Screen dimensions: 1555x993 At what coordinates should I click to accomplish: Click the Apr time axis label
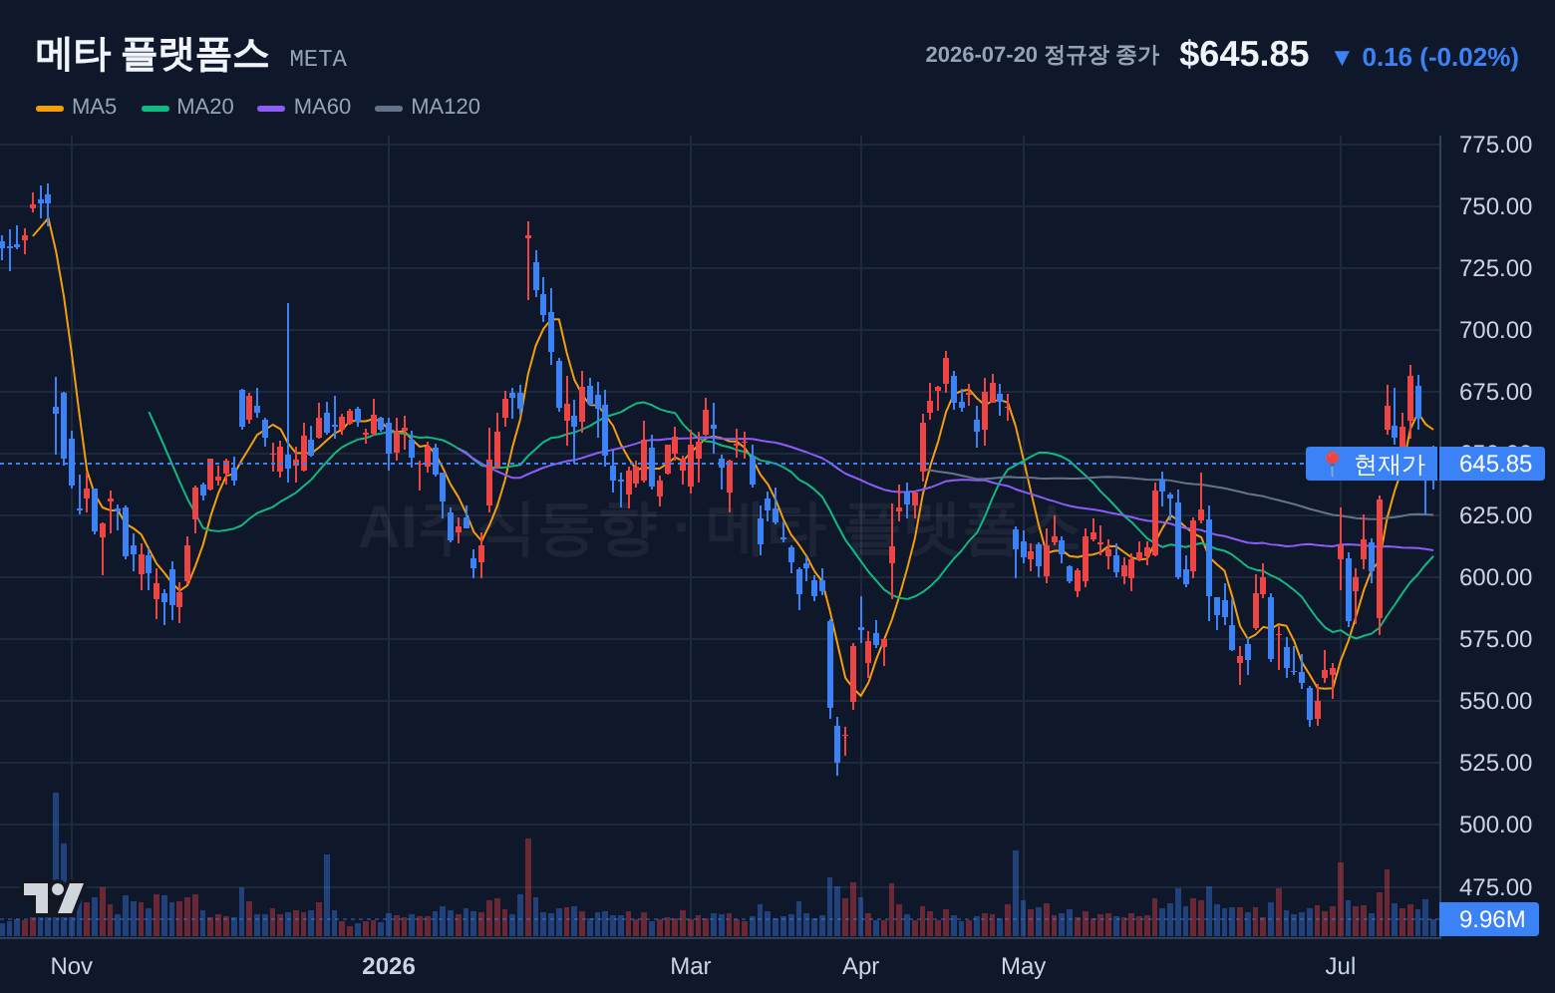click(860, 966)
